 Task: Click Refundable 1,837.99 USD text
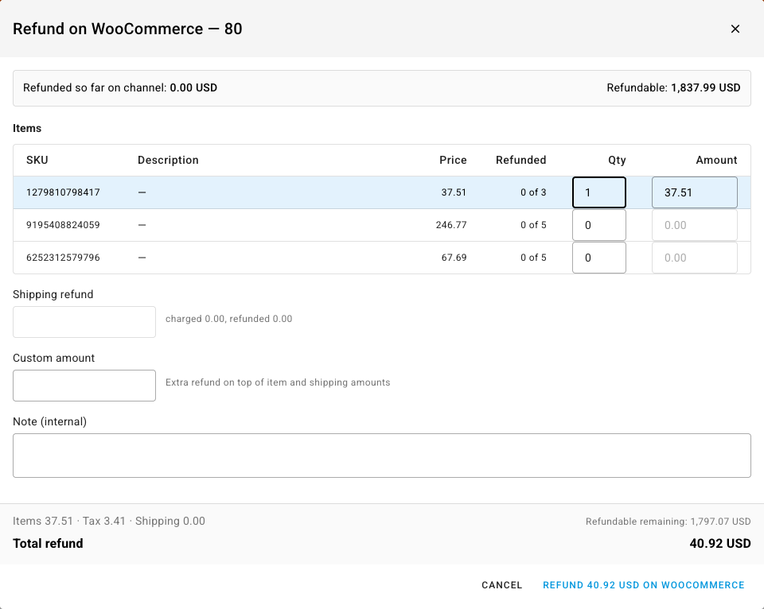[x=673, y=87]
